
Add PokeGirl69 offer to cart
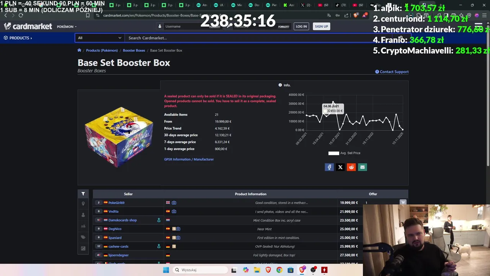pyautogui.click(x=403, y=202)
